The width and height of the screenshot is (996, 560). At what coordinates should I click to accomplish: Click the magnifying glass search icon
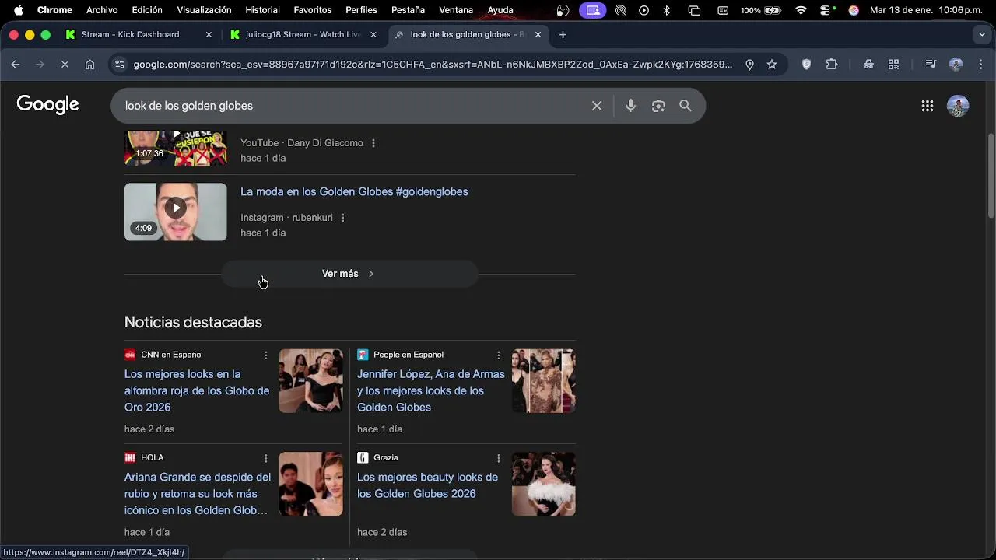click(686, 106)
